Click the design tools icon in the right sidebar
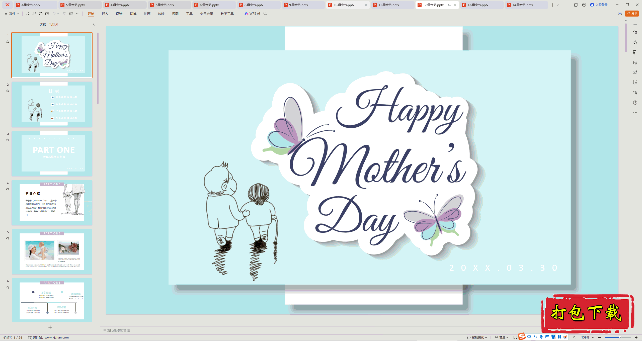The width and height of the screenshot is (642, 341). pos(635,72)
